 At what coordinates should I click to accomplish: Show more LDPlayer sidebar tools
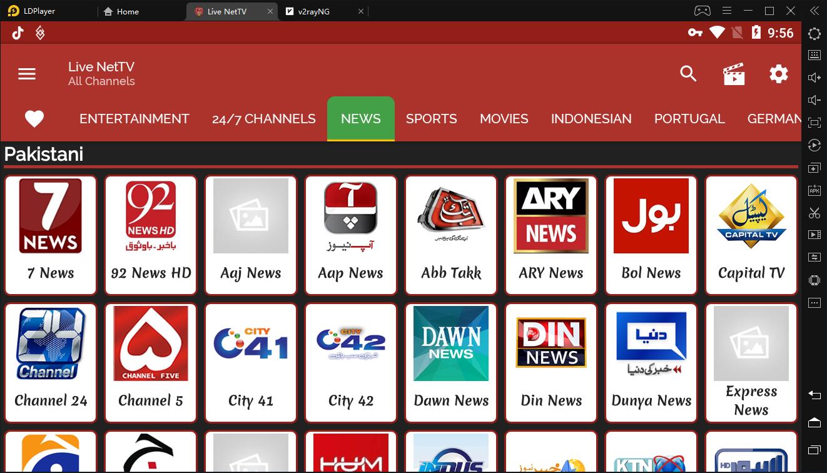point(814,303)
